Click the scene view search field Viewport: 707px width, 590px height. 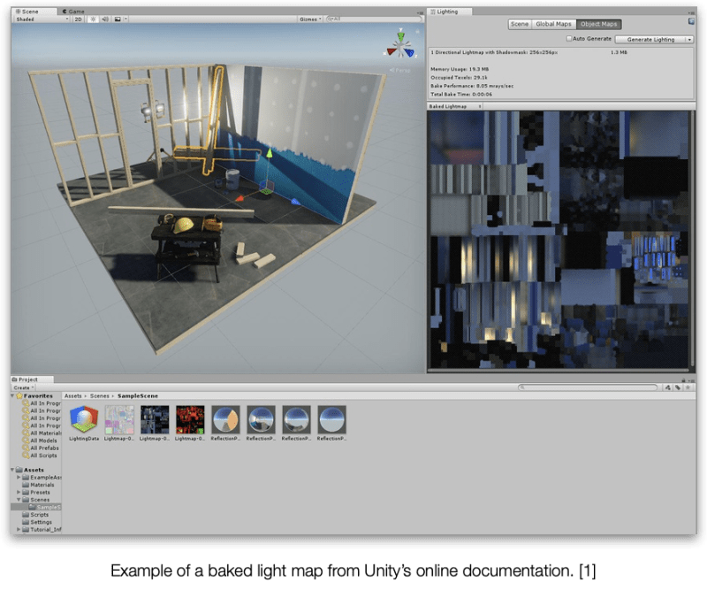click(374, 19)
